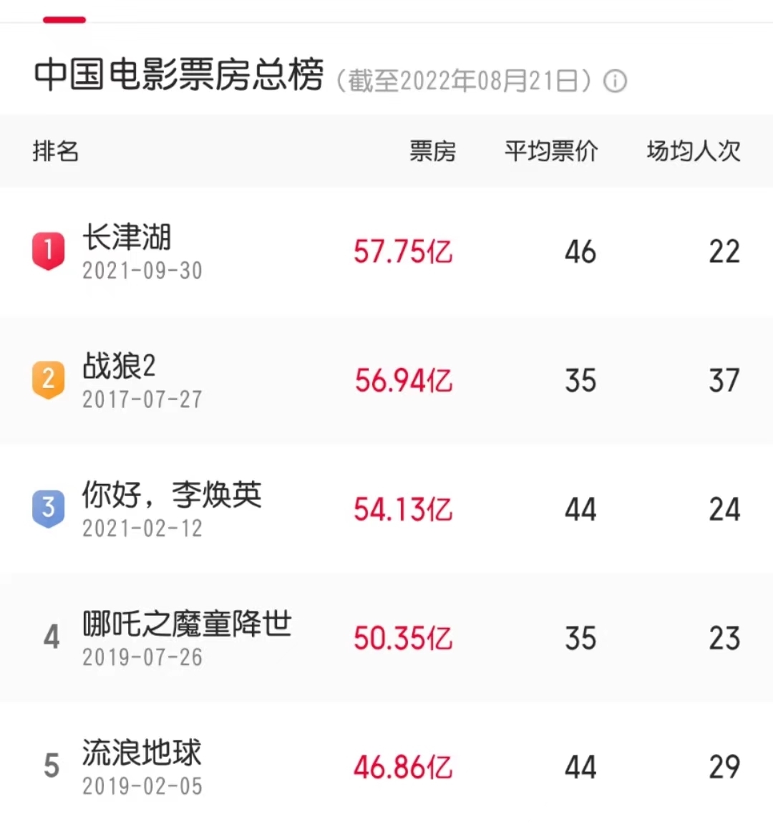
Task: Click the 57.75亿 box office figure
Action: [x=403, y=252]
